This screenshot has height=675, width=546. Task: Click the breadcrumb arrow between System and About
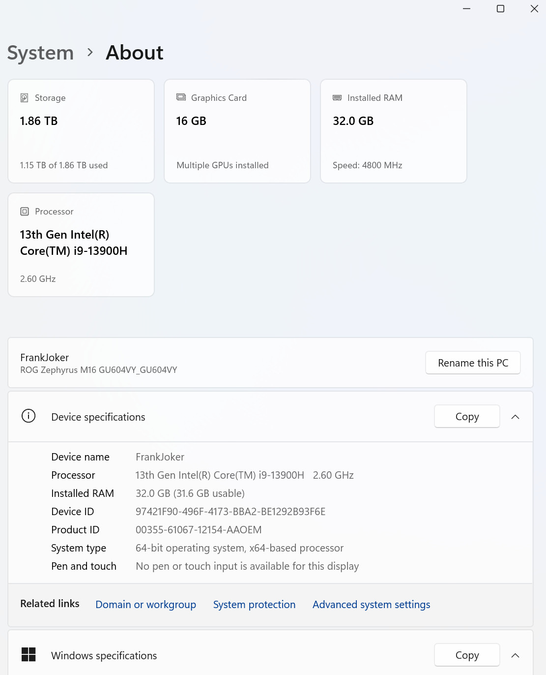tap(90, 52)
